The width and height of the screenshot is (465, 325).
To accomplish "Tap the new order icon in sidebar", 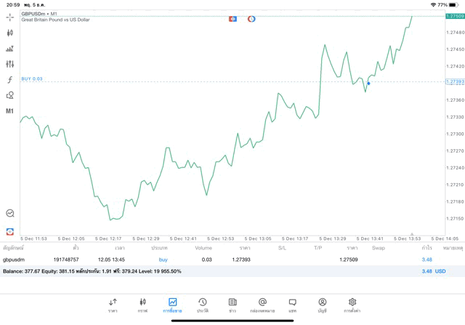I will point(10,231).
